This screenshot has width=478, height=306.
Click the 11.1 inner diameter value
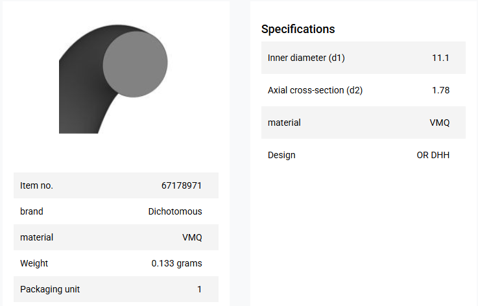point(440,58)
